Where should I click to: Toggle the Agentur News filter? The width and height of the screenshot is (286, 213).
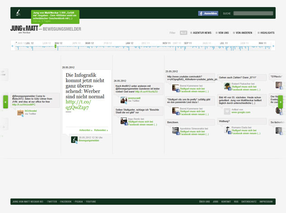[201, 33]
